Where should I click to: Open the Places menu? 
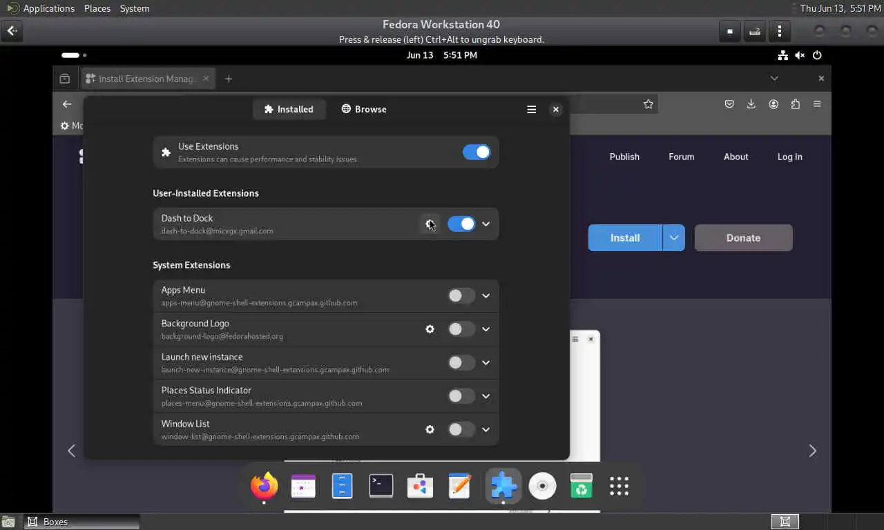[x=97, y=8]
